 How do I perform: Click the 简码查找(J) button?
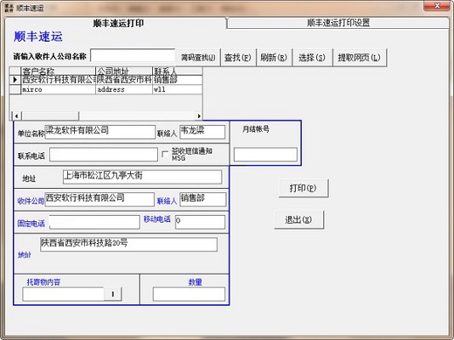coord(198,58)
